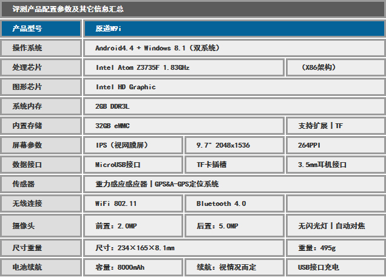386x277 pixels.
Task: Select the 摄像头 row label
Action: point(41,226)
